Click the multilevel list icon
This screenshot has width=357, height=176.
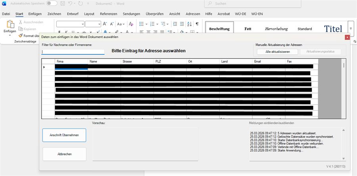[x=163, y=24]
